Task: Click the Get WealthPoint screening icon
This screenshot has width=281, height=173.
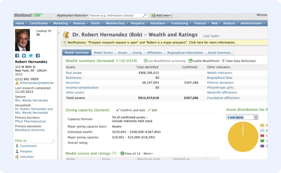Action: (x=145, y=61)
